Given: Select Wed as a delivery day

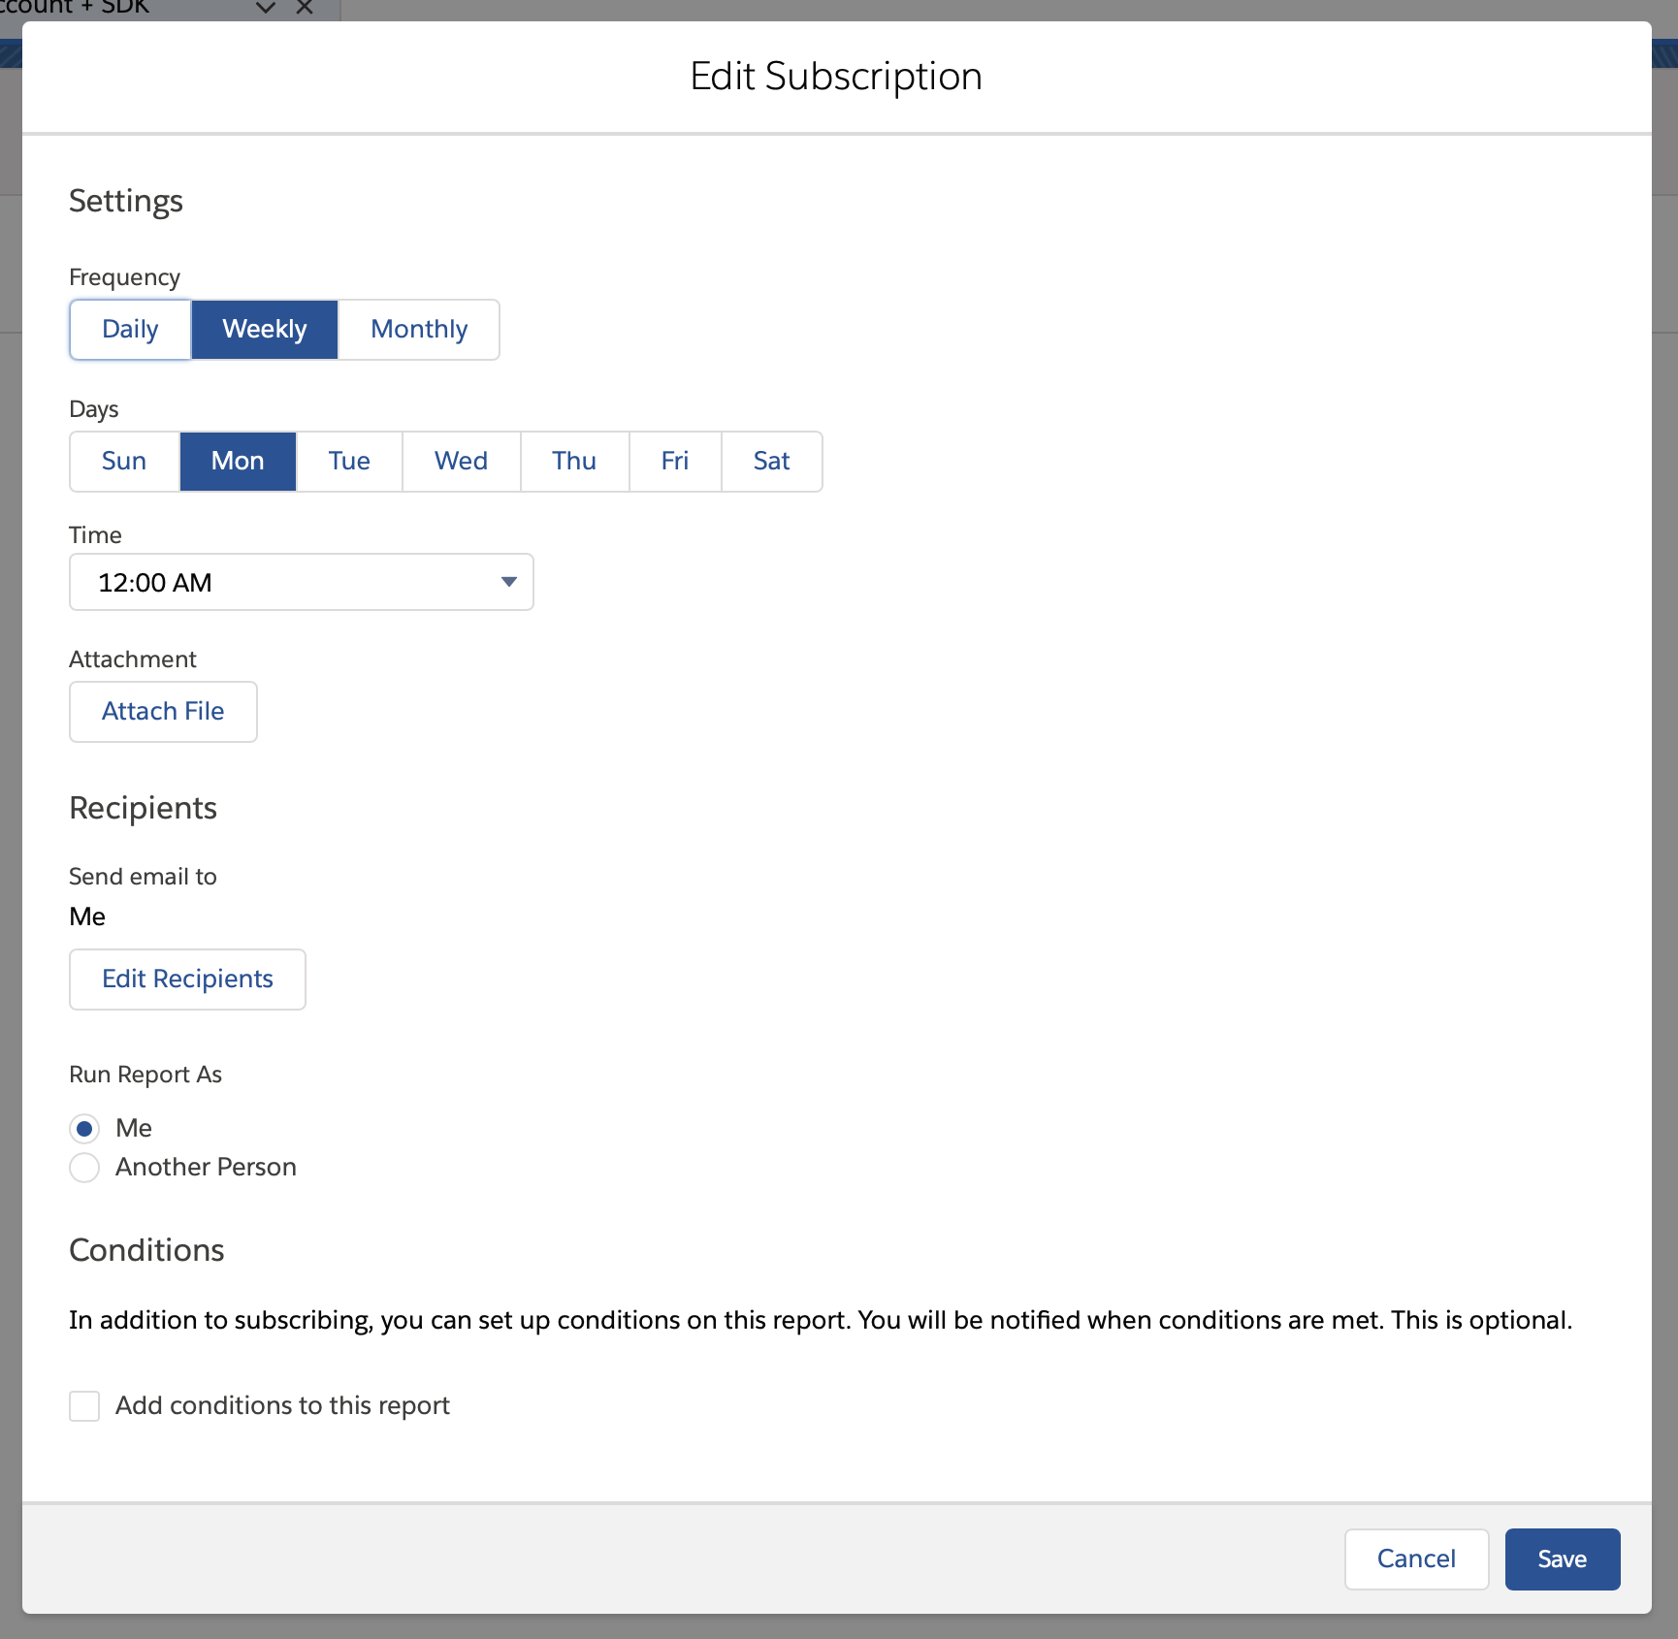Looking at the screenshot, I should (462, 462).
